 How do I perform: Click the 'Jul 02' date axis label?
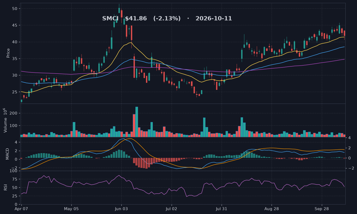pos(172,209)
